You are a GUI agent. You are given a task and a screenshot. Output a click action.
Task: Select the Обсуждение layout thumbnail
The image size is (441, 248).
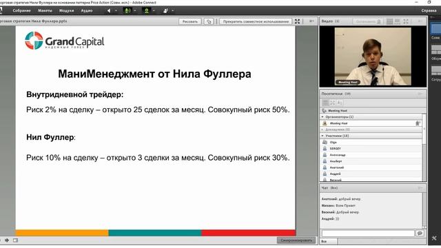436,50
